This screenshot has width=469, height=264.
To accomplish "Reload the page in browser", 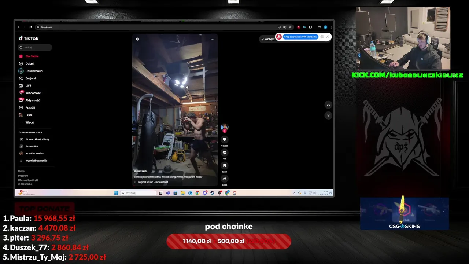I will (31, 27).
